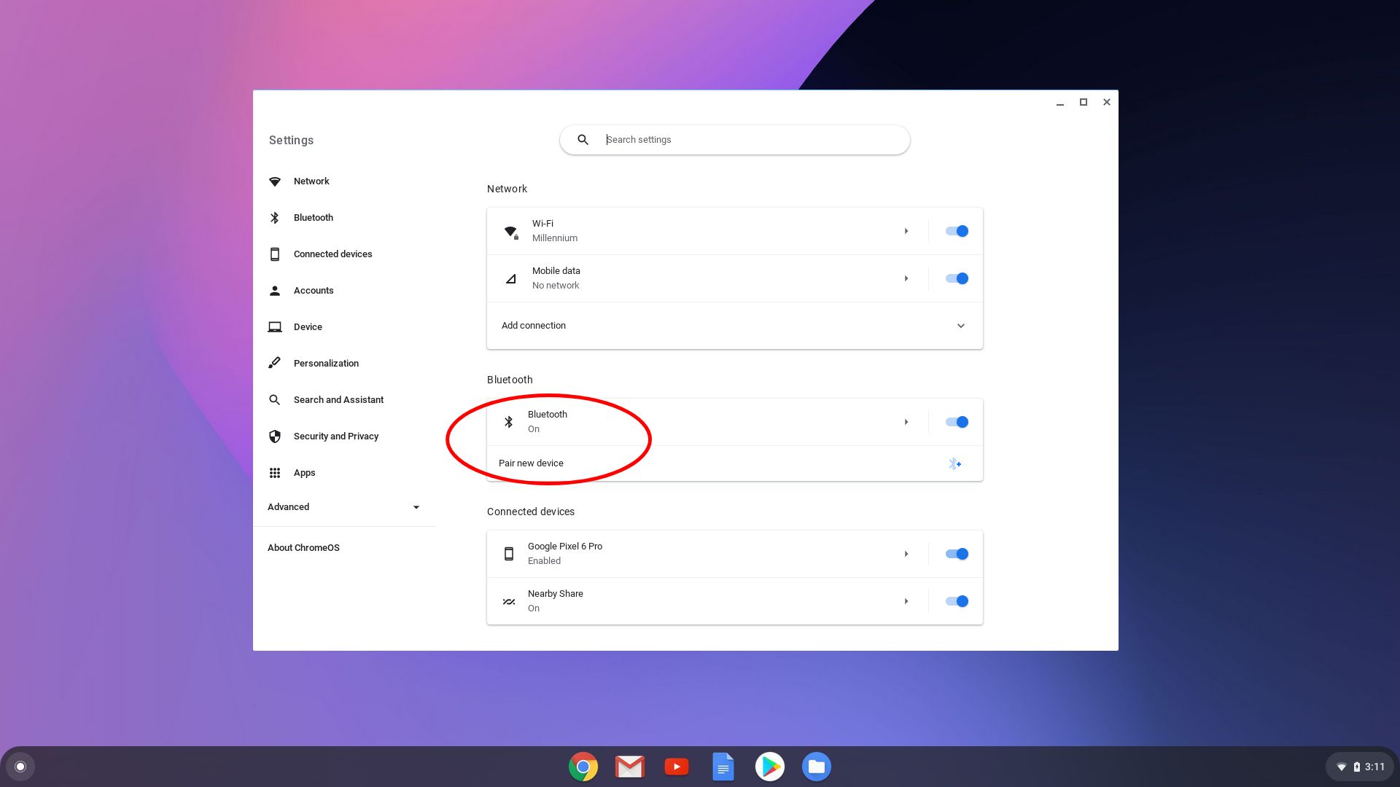This screenshot has width=1400, height=787.
Task: Click the Security and Privacy icon in sidebar
Action: tap(276, 436)
